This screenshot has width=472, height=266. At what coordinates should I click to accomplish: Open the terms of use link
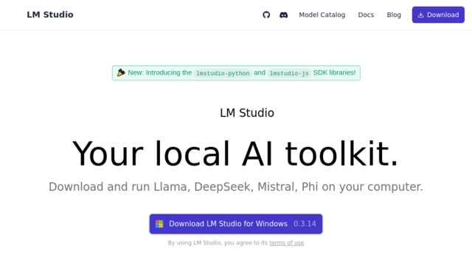click(x=286, y=243)
